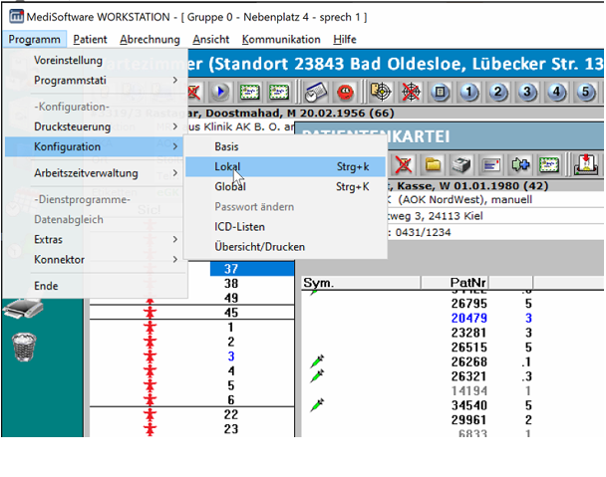The width and height of the screenshot is (606, 477).
Task: Choose ICD-Listen in the Konfiguration submenu
Action: pyautogui.click(x=285, y=227)
